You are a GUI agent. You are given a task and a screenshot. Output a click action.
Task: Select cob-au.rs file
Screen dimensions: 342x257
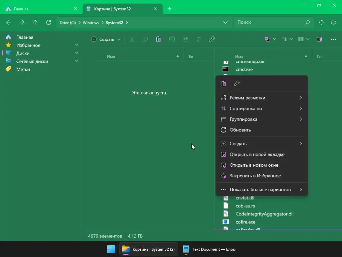[245, 206]
